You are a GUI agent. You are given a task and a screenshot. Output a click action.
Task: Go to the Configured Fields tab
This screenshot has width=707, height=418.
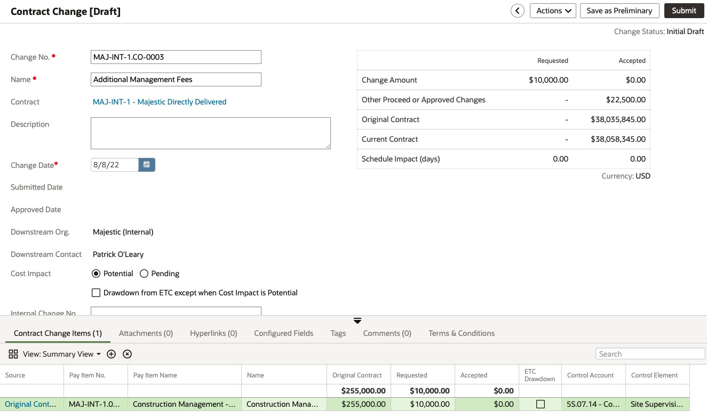pos(283,333)
